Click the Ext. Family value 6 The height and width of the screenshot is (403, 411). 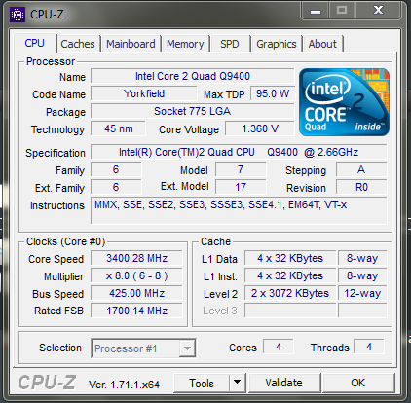tap(116, 187)
